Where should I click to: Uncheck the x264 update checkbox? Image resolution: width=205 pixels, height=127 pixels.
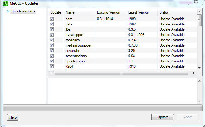tap(52, 66)
